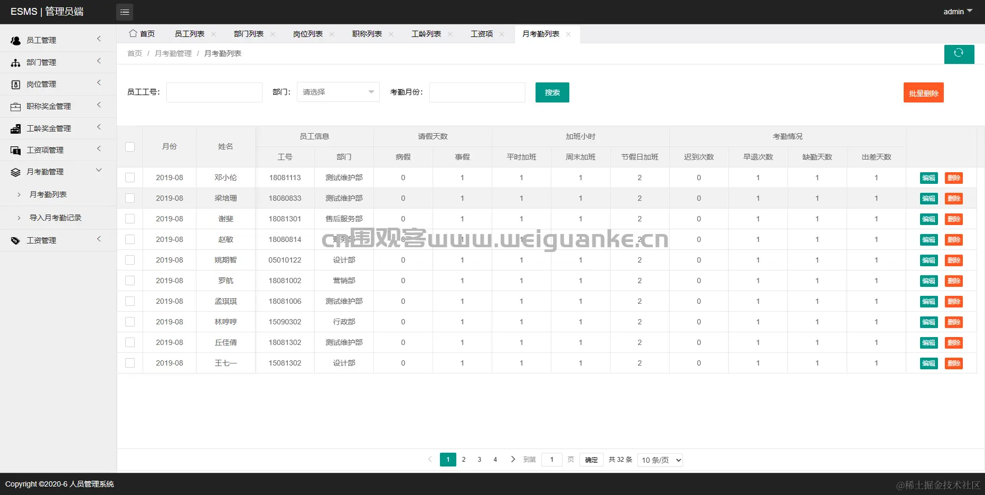The image size is (985, 495).
Task: Go to the previous page arrow
Action: click(x=430, y=459)
